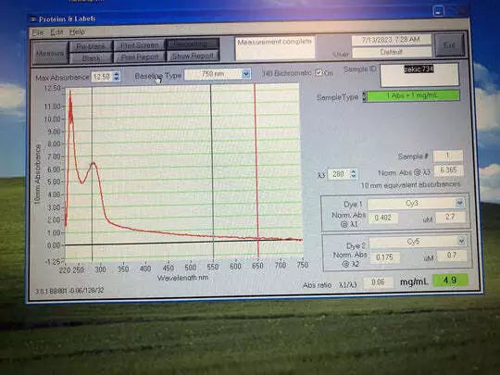The image size is (500, 375).
Task: Open the Help menu
Action: pos(77,31)
